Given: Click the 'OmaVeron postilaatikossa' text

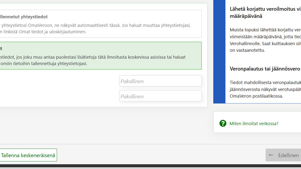Looking at the screenshot, I should click(x=256, y=96).
